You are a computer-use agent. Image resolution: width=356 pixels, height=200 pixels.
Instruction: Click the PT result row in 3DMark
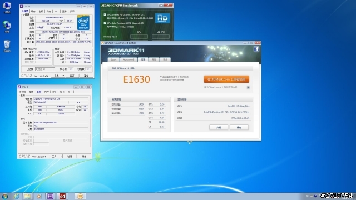pyautogui.click(x=156, y=122)
